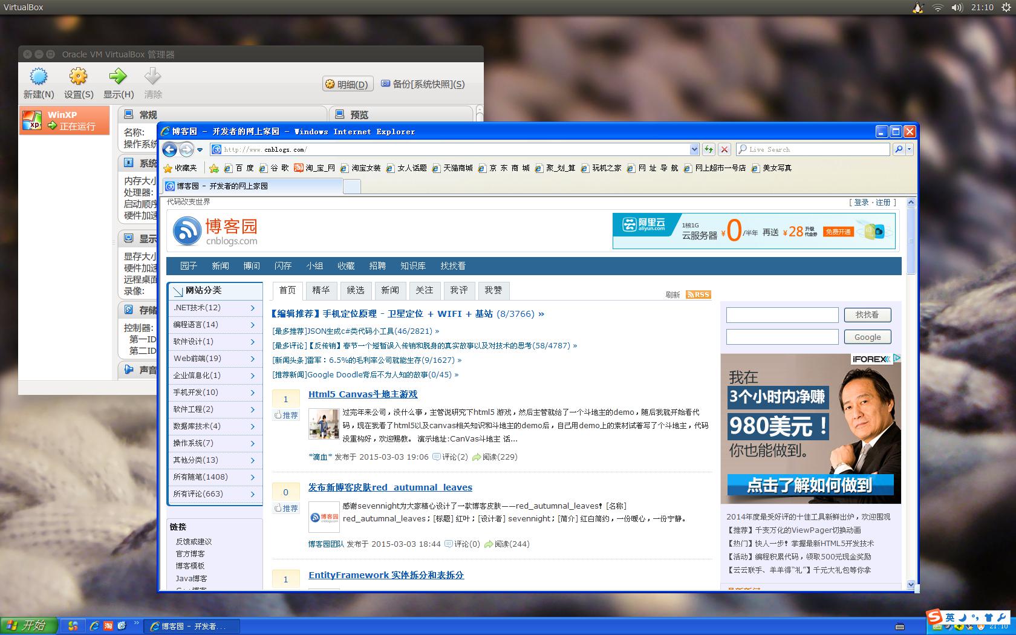Screen dimensions: 1016x635
Task: Click the Sogou input method 'S' icon in tray
Action: pyautogui.click(x=935, y=617)
